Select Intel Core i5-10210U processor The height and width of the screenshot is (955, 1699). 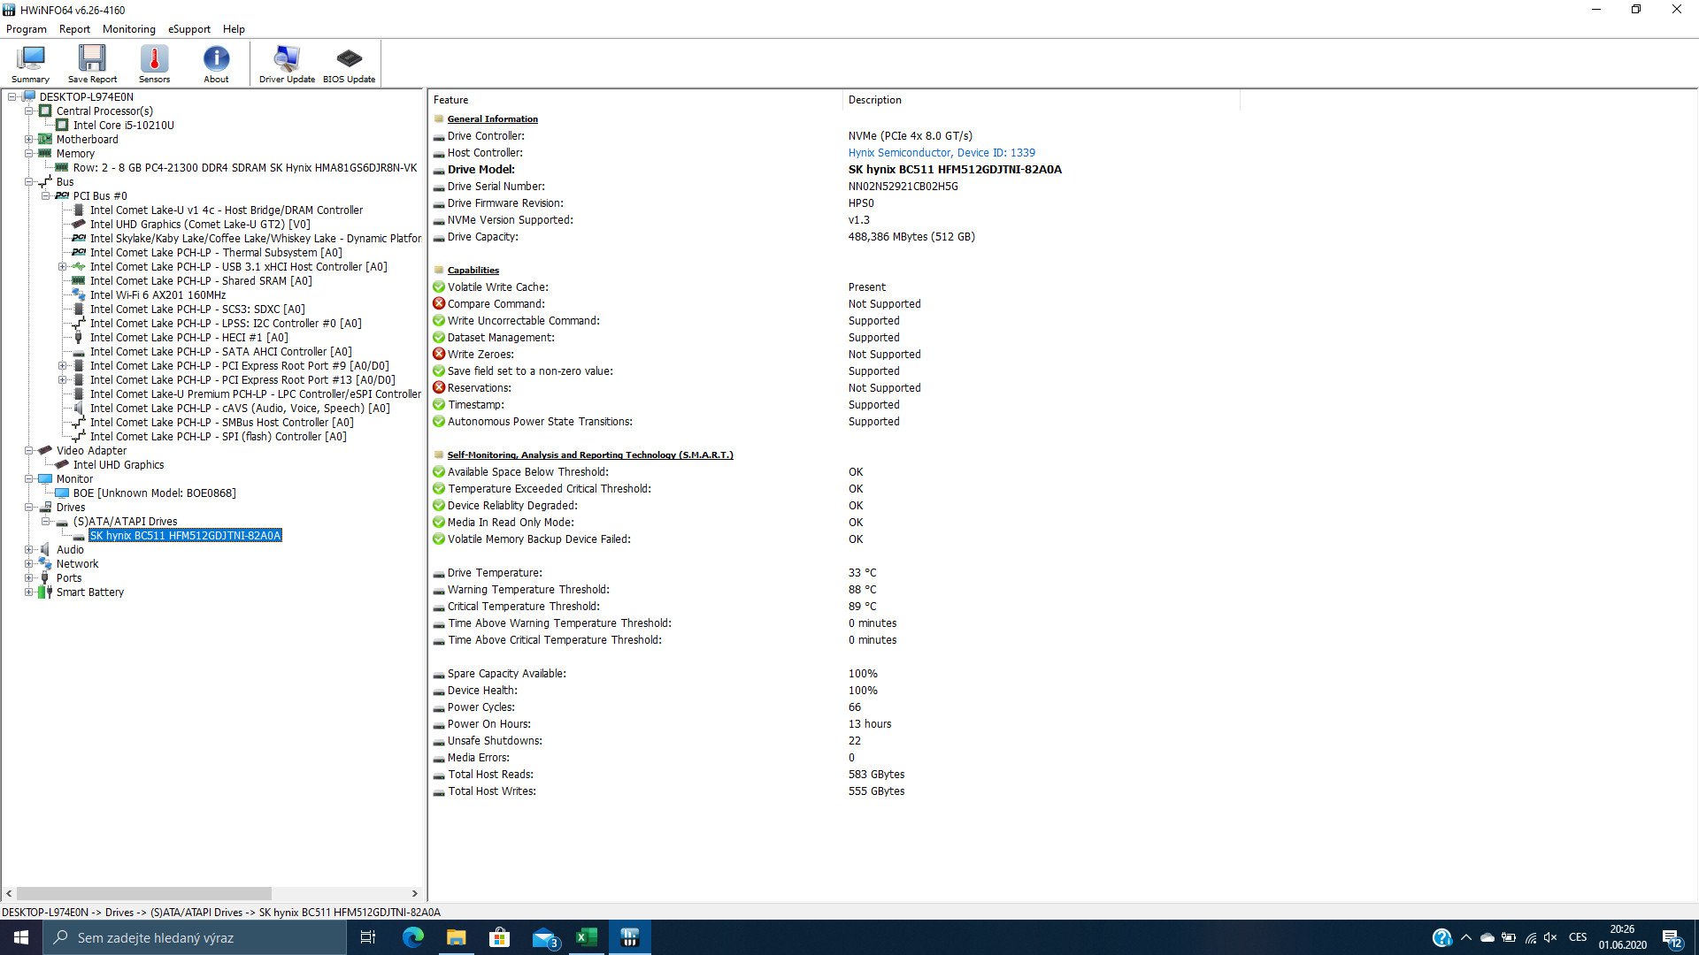pos(123,126)
